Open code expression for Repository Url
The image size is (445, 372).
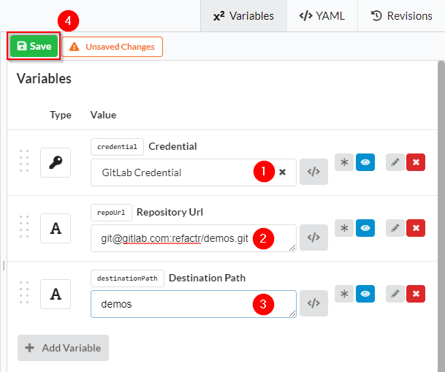(x=313, y=238)
